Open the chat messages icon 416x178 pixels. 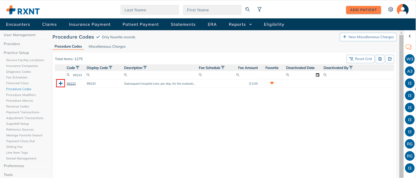[x=409, y=47]
